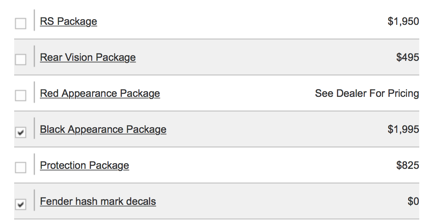Click the $495 price text
The height and width of the screenshot is (222, 430).
point(408,57)
